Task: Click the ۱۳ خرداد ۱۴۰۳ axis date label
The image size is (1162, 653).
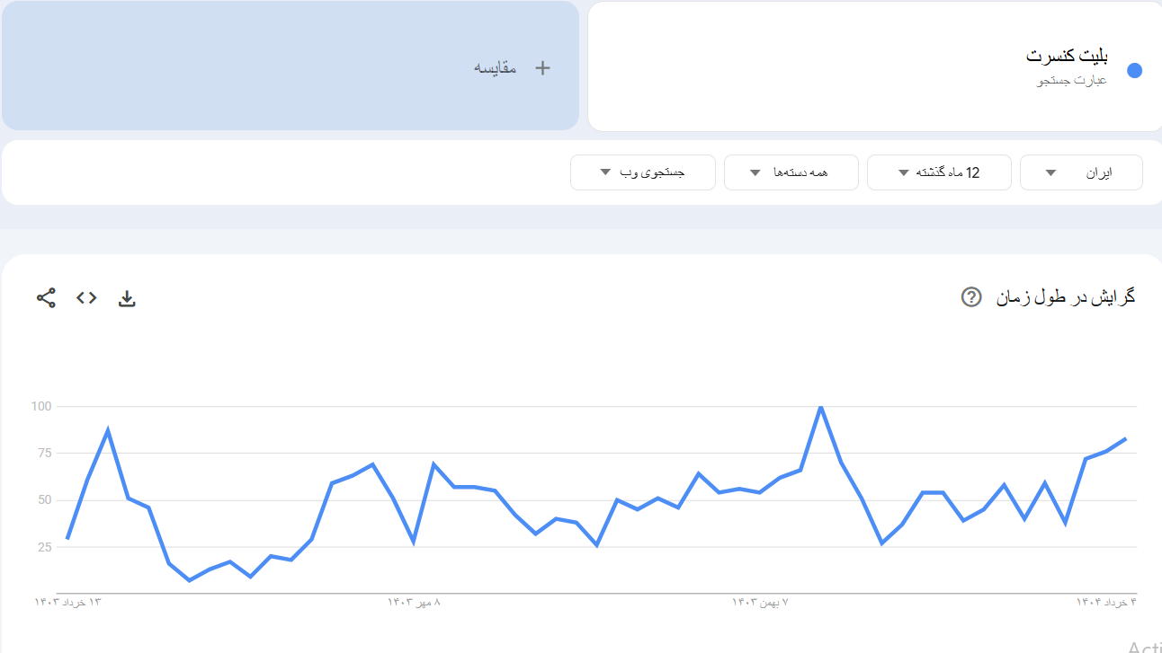Action: pyautogui.click(x=68, y=602)
